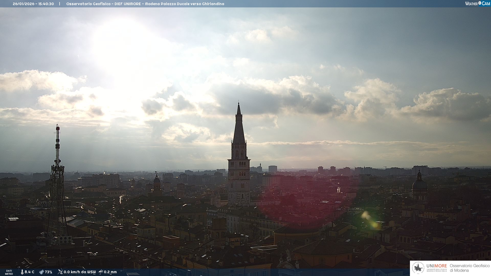Viewport: 491px width, 276px height.
Task: Click the wind anemometer icon
Action: [60, 272]
